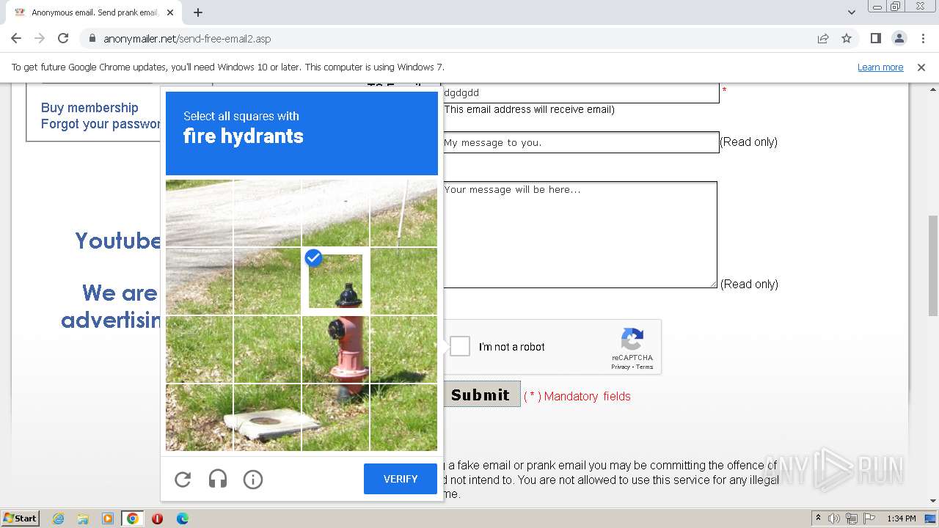Open the tab search dropdown
Image resolution: width=939 pixels, height=528 pixels.
[852, 12]
